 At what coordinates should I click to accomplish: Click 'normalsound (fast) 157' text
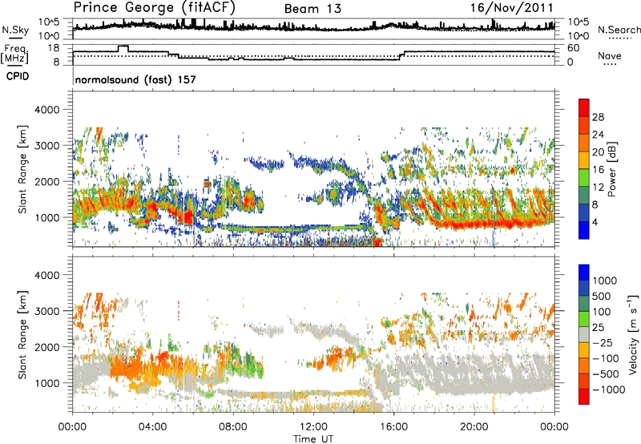(135, 79)
